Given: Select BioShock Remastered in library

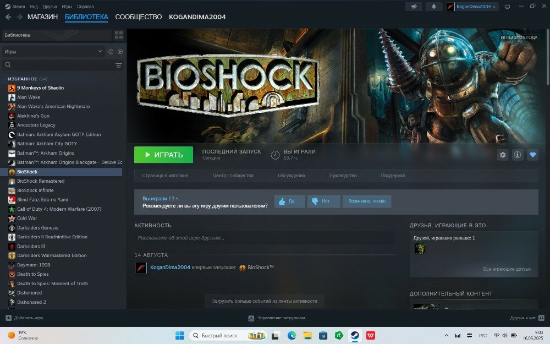Looking at the screenshot, I should (x=41, y=181).
